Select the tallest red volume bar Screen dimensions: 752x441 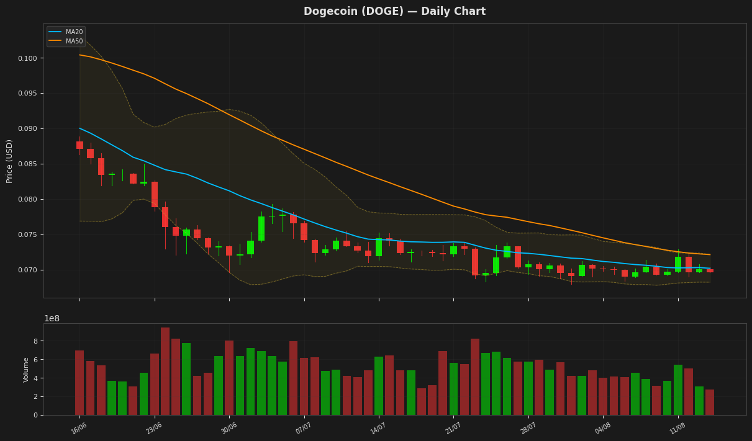165,372
